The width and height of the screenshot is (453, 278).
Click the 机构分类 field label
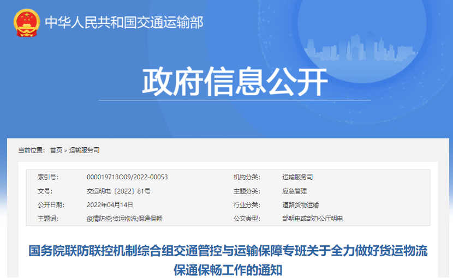coord(247,177)
